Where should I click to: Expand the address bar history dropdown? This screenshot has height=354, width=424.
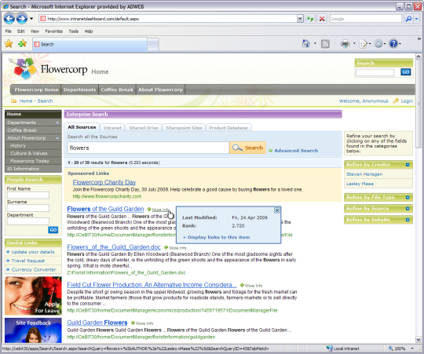point(300,19)
